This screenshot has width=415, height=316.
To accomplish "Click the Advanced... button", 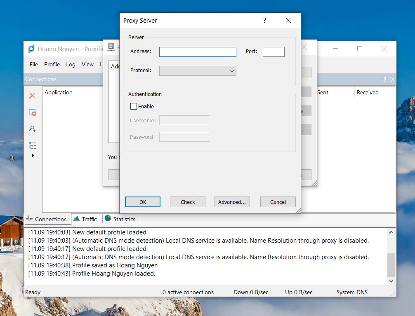I will pyautogui.click(x=232, y=202).
